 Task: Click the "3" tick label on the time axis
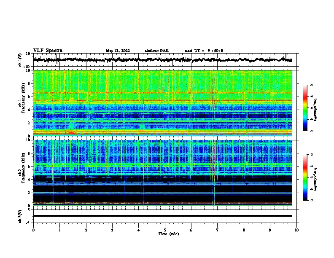[x=112, y=230]
